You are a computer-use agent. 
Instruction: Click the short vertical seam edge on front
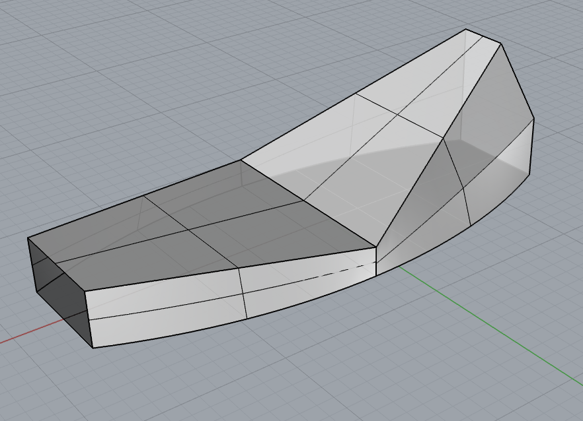pos(376,261)
